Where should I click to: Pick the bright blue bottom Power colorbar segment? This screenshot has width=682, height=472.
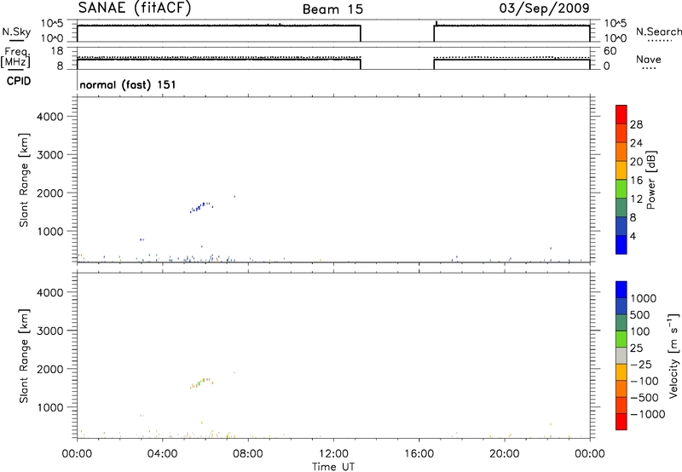621,245
